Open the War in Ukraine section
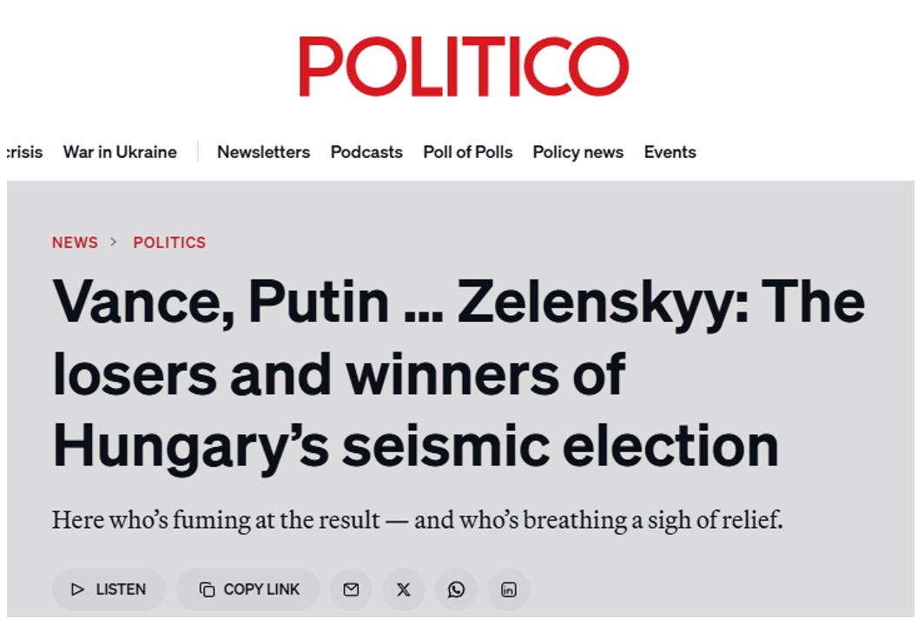Viewport: 924px width, 625px height. point(122,152)
